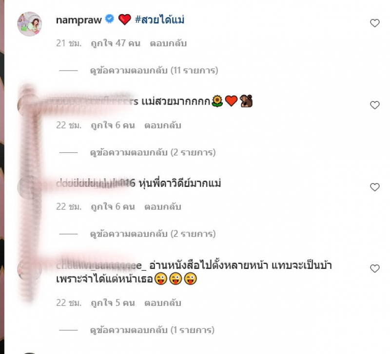Open the 21 ชม. timestamp on nampraw's comment

point(69,43)
